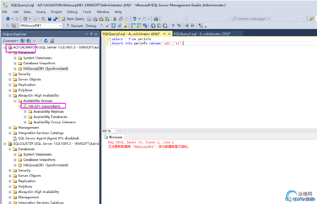Viewport: 317px width, 204px height.
Task: Refresh the Object Explorer tree
Action: click(46, 41)
